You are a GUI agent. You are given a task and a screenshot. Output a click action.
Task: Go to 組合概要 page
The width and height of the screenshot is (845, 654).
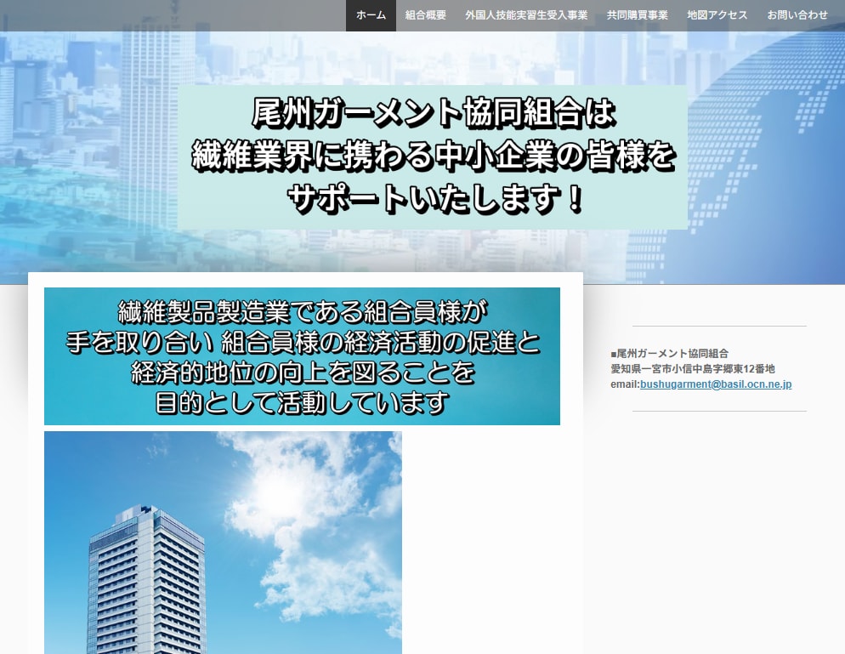point(425,15)
